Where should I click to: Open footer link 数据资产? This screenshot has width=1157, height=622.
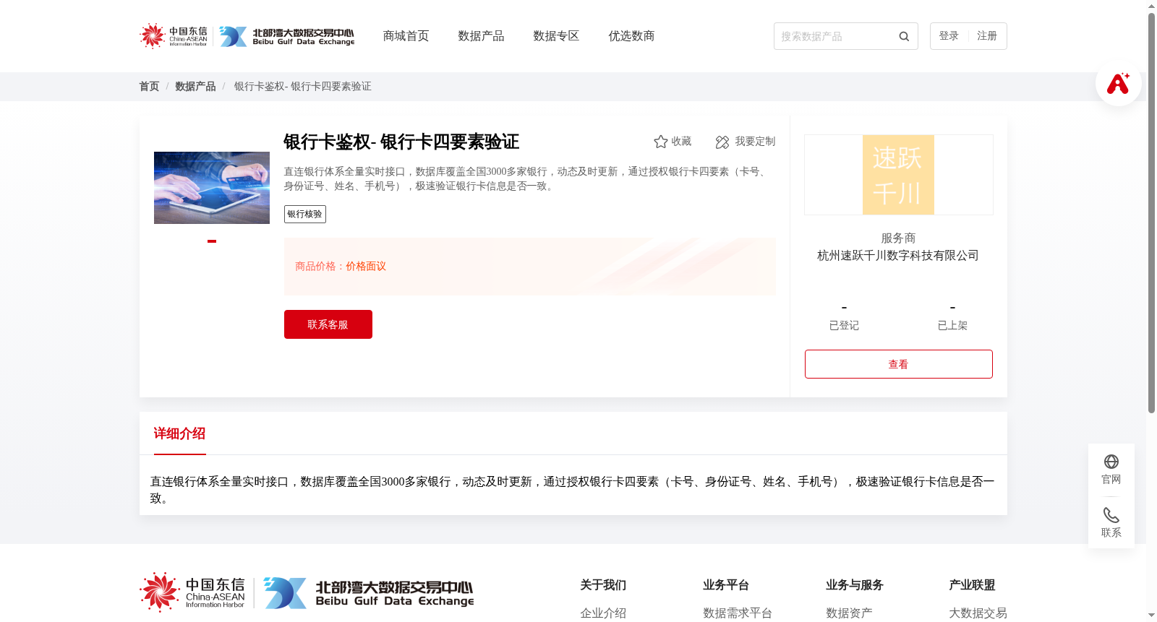[x=849, y=613]
